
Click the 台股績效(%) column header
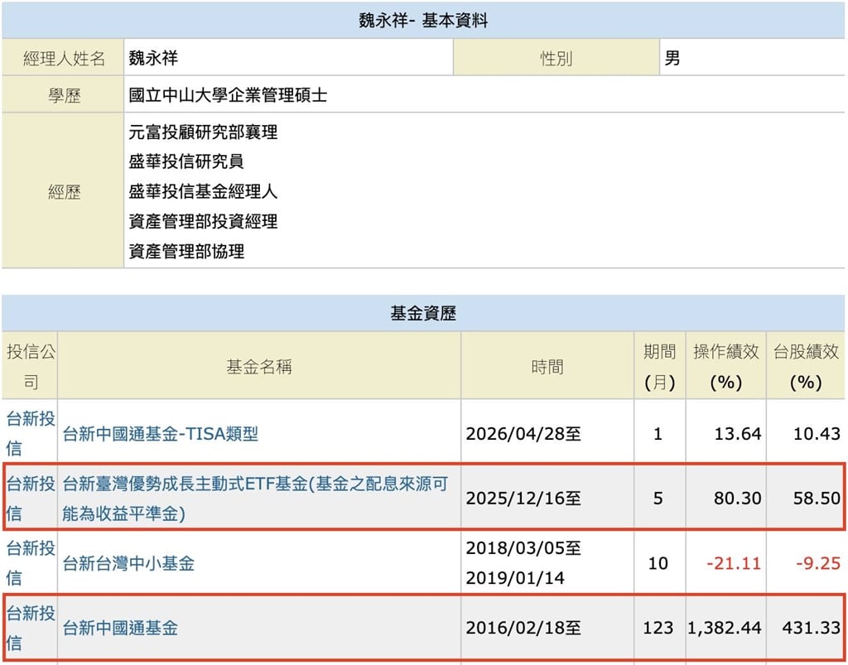click(x=806, y=366)
